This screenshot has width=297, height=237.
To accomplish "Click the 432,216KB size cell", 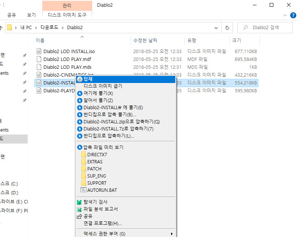I will coord(246,75).
